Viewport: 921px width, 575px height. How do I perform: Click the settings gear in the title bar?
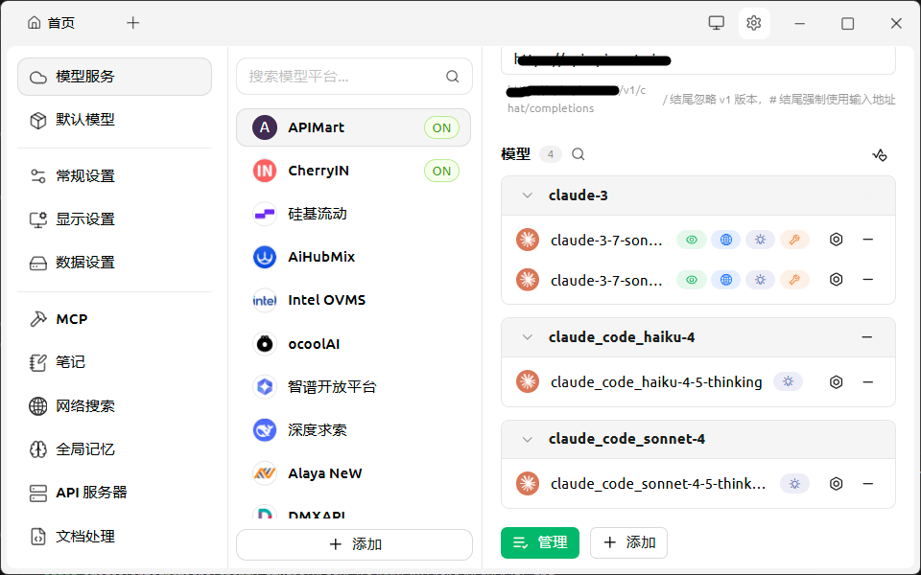(754, 23)
